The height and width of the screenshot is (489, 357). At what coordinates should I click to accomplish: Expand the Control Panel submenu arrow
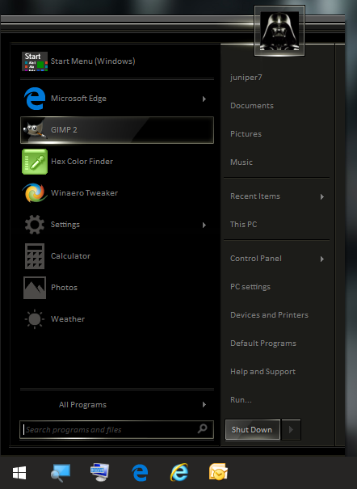click(x=322, y=259)
